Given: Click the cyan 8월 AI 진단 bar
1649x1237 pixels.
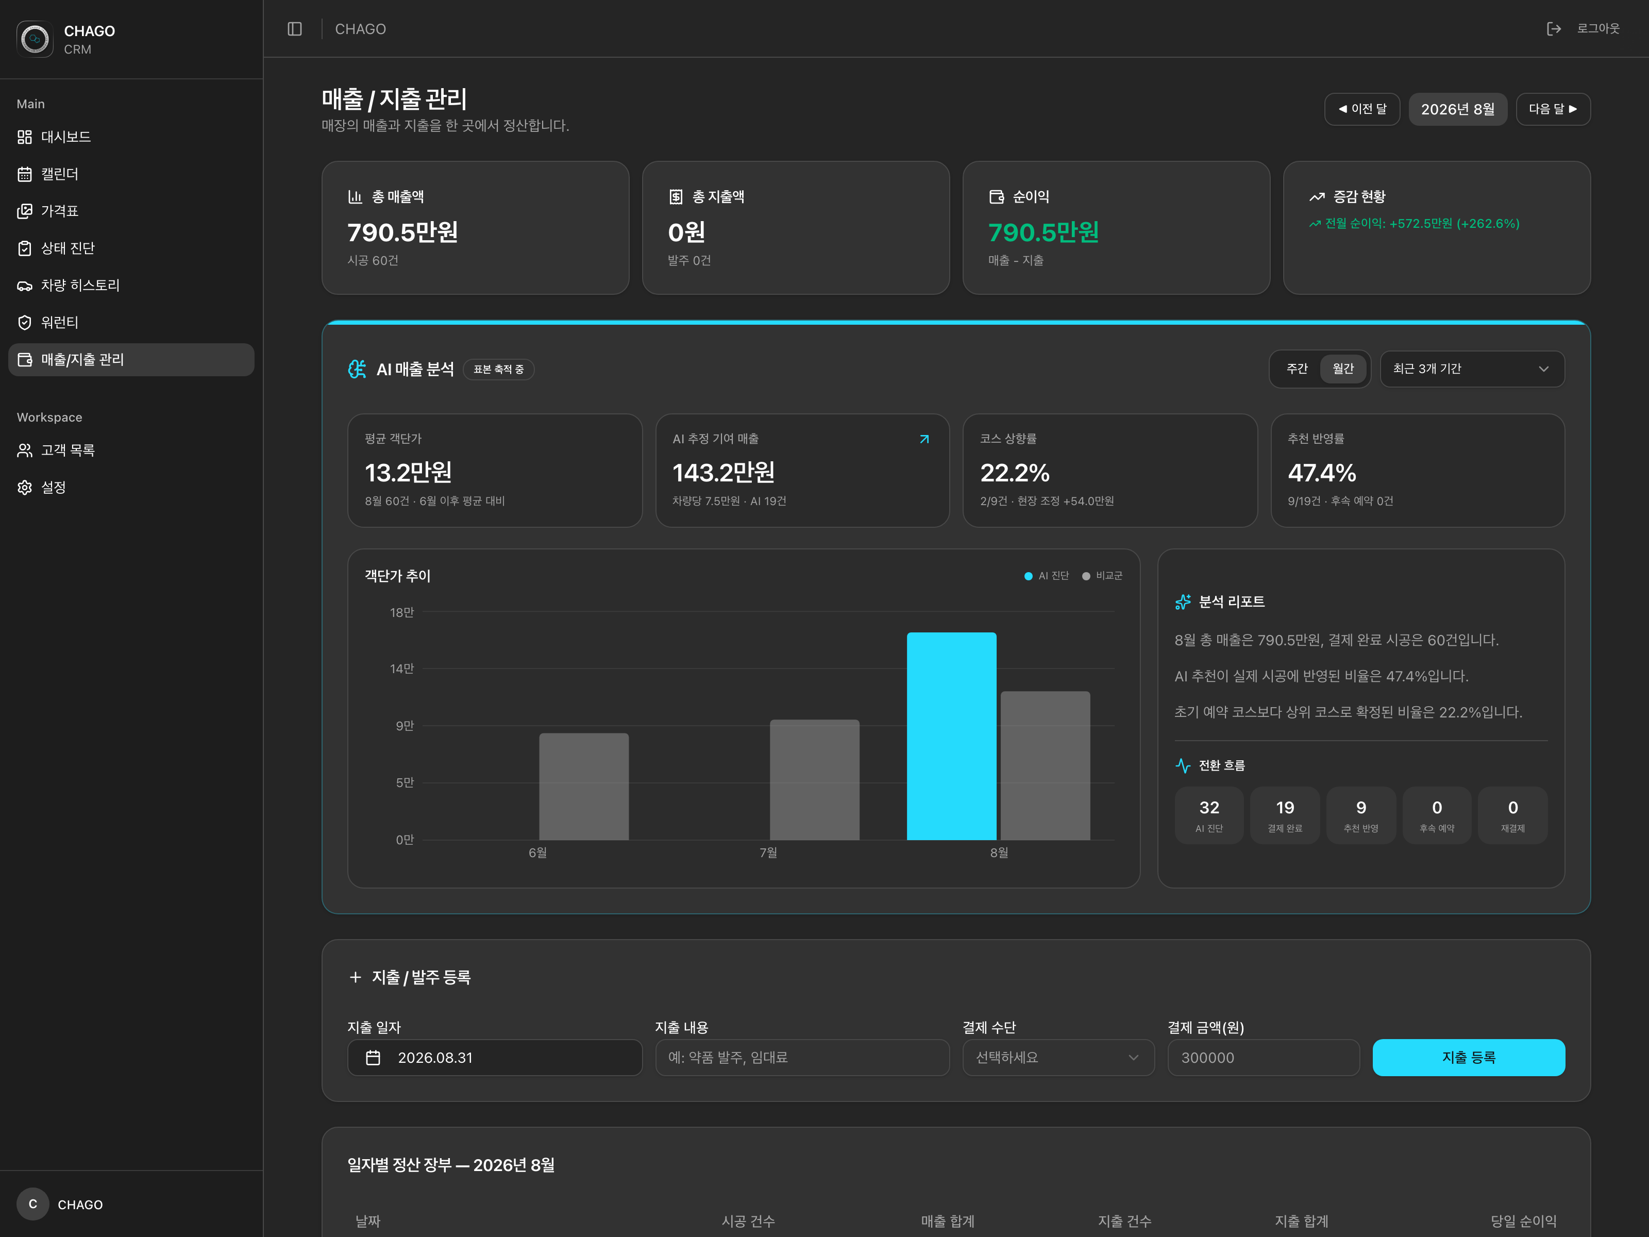Looking at the screenshot, I should click(x=951, y=736).
